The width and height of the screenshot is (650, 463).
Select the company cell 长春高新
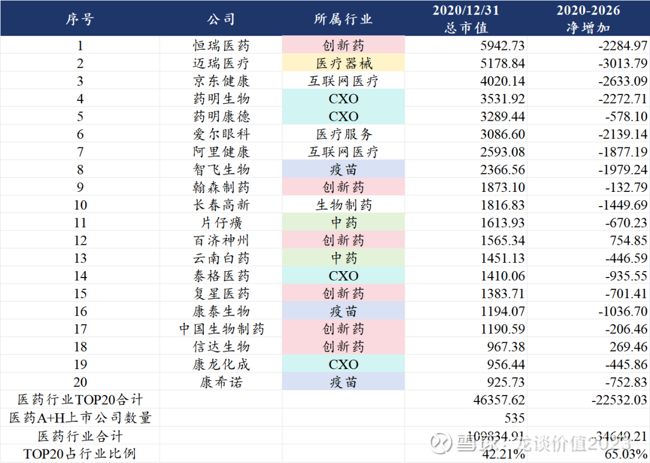pyautogui.click(x=221, y=205)
